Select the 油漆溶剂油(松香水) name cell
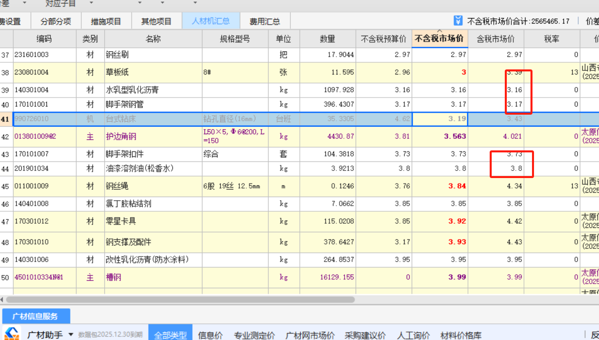Viewport: 599px width, 340px height. click(x=153, y=168)
